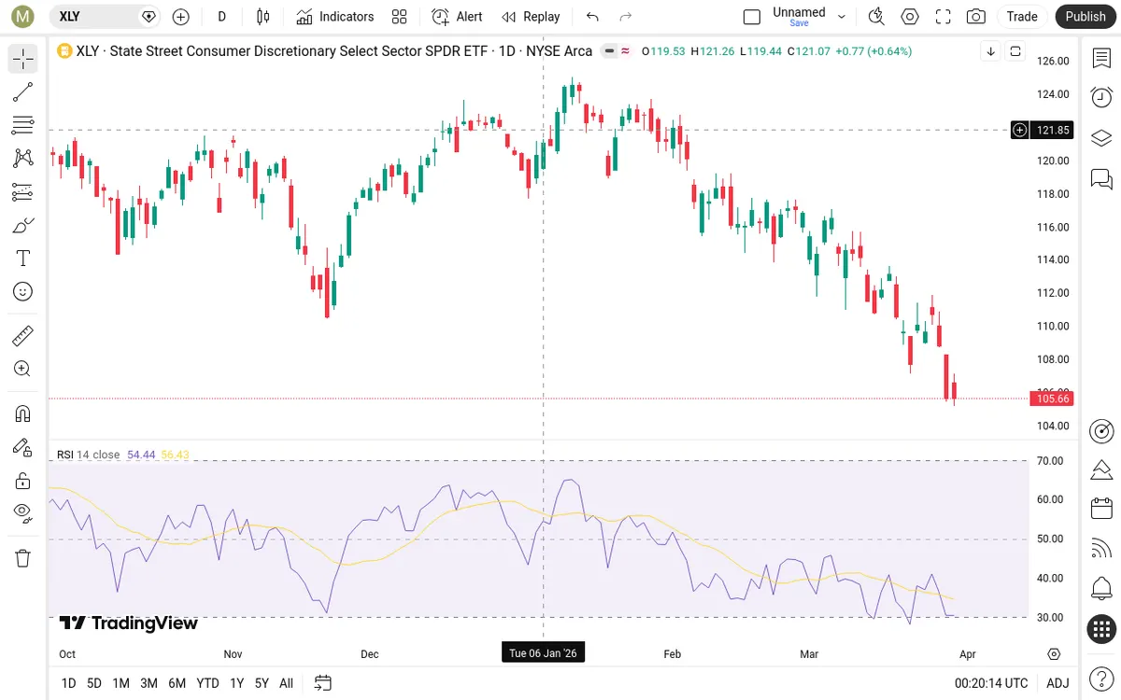The height and width of the screenshot is (700, 1121).
Task: Start bar Replay mode
Action: pyautogui.click(x=531, y=17)
